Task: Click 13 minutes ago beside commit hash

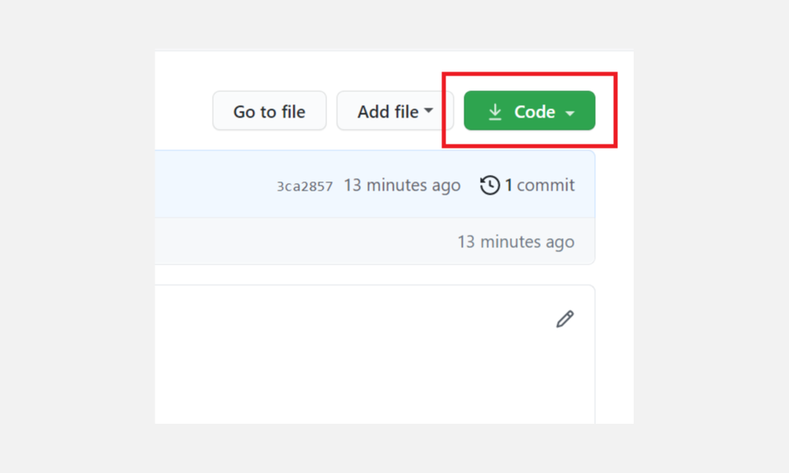Action: (x=401, y=185)
